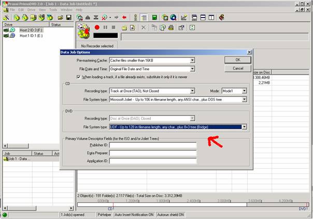Click the red Record button
Screen dimensions: 313x219
(x=97, y=27)
